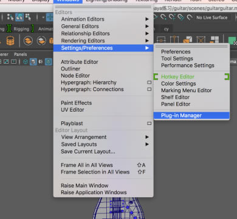Open the Outliner
This screenshot has height=219, width=237.
103,69
